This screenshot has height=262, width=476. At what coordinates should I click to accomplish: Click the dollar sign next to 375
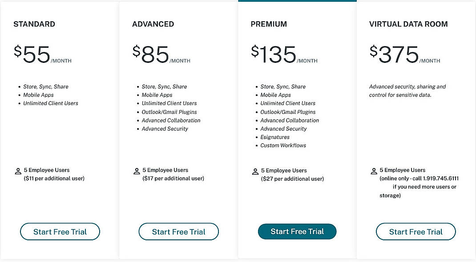coord(374,50)
